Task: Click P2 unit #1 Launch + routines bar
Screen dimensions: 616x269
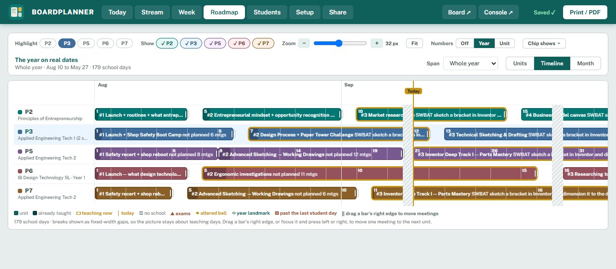Action: [x=141, y=115]
